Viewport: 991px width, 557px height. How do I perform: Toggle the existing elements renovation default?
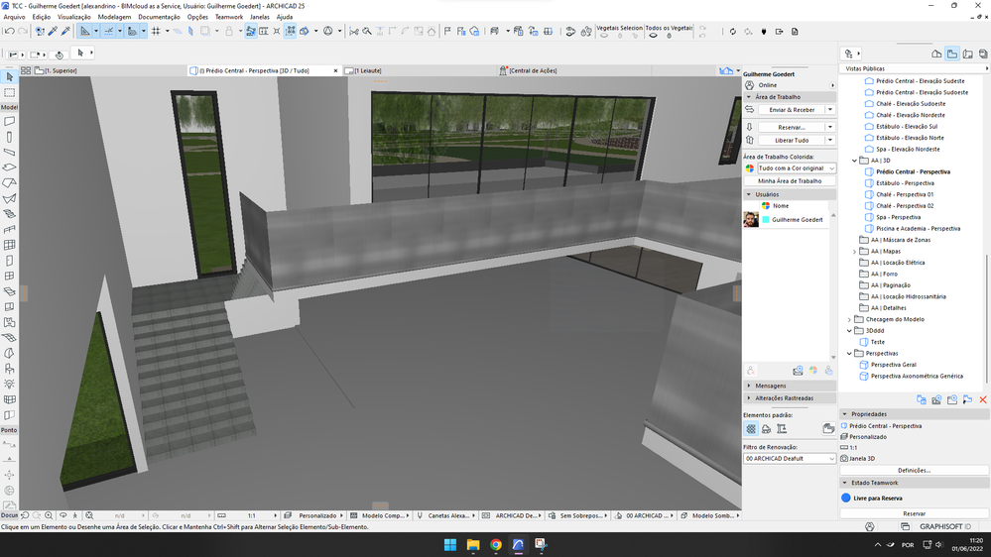coord(751,429)
